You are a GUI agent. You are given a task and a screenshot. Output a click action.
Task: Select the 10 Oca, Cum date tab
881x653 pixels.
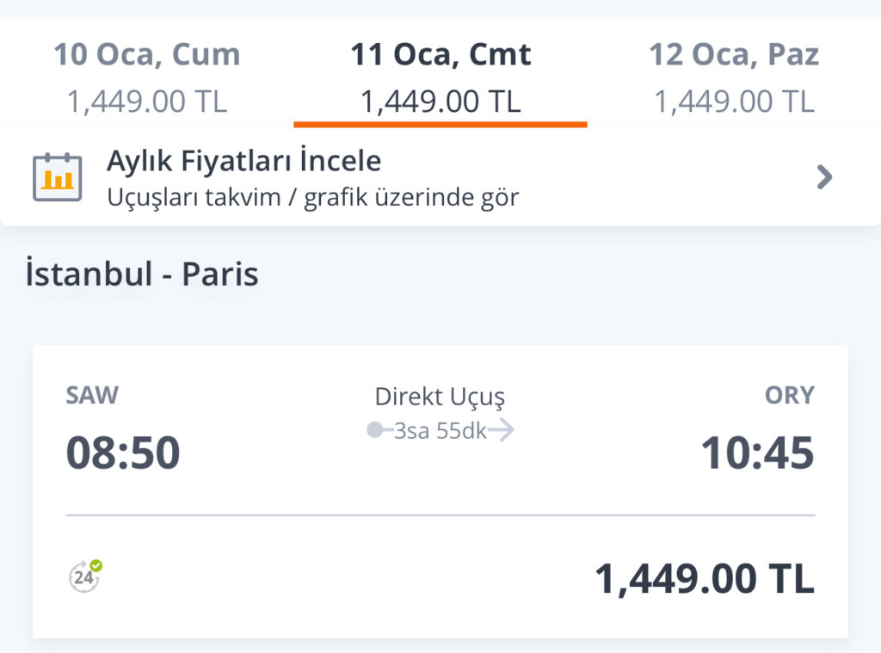[x=147, y=55]
